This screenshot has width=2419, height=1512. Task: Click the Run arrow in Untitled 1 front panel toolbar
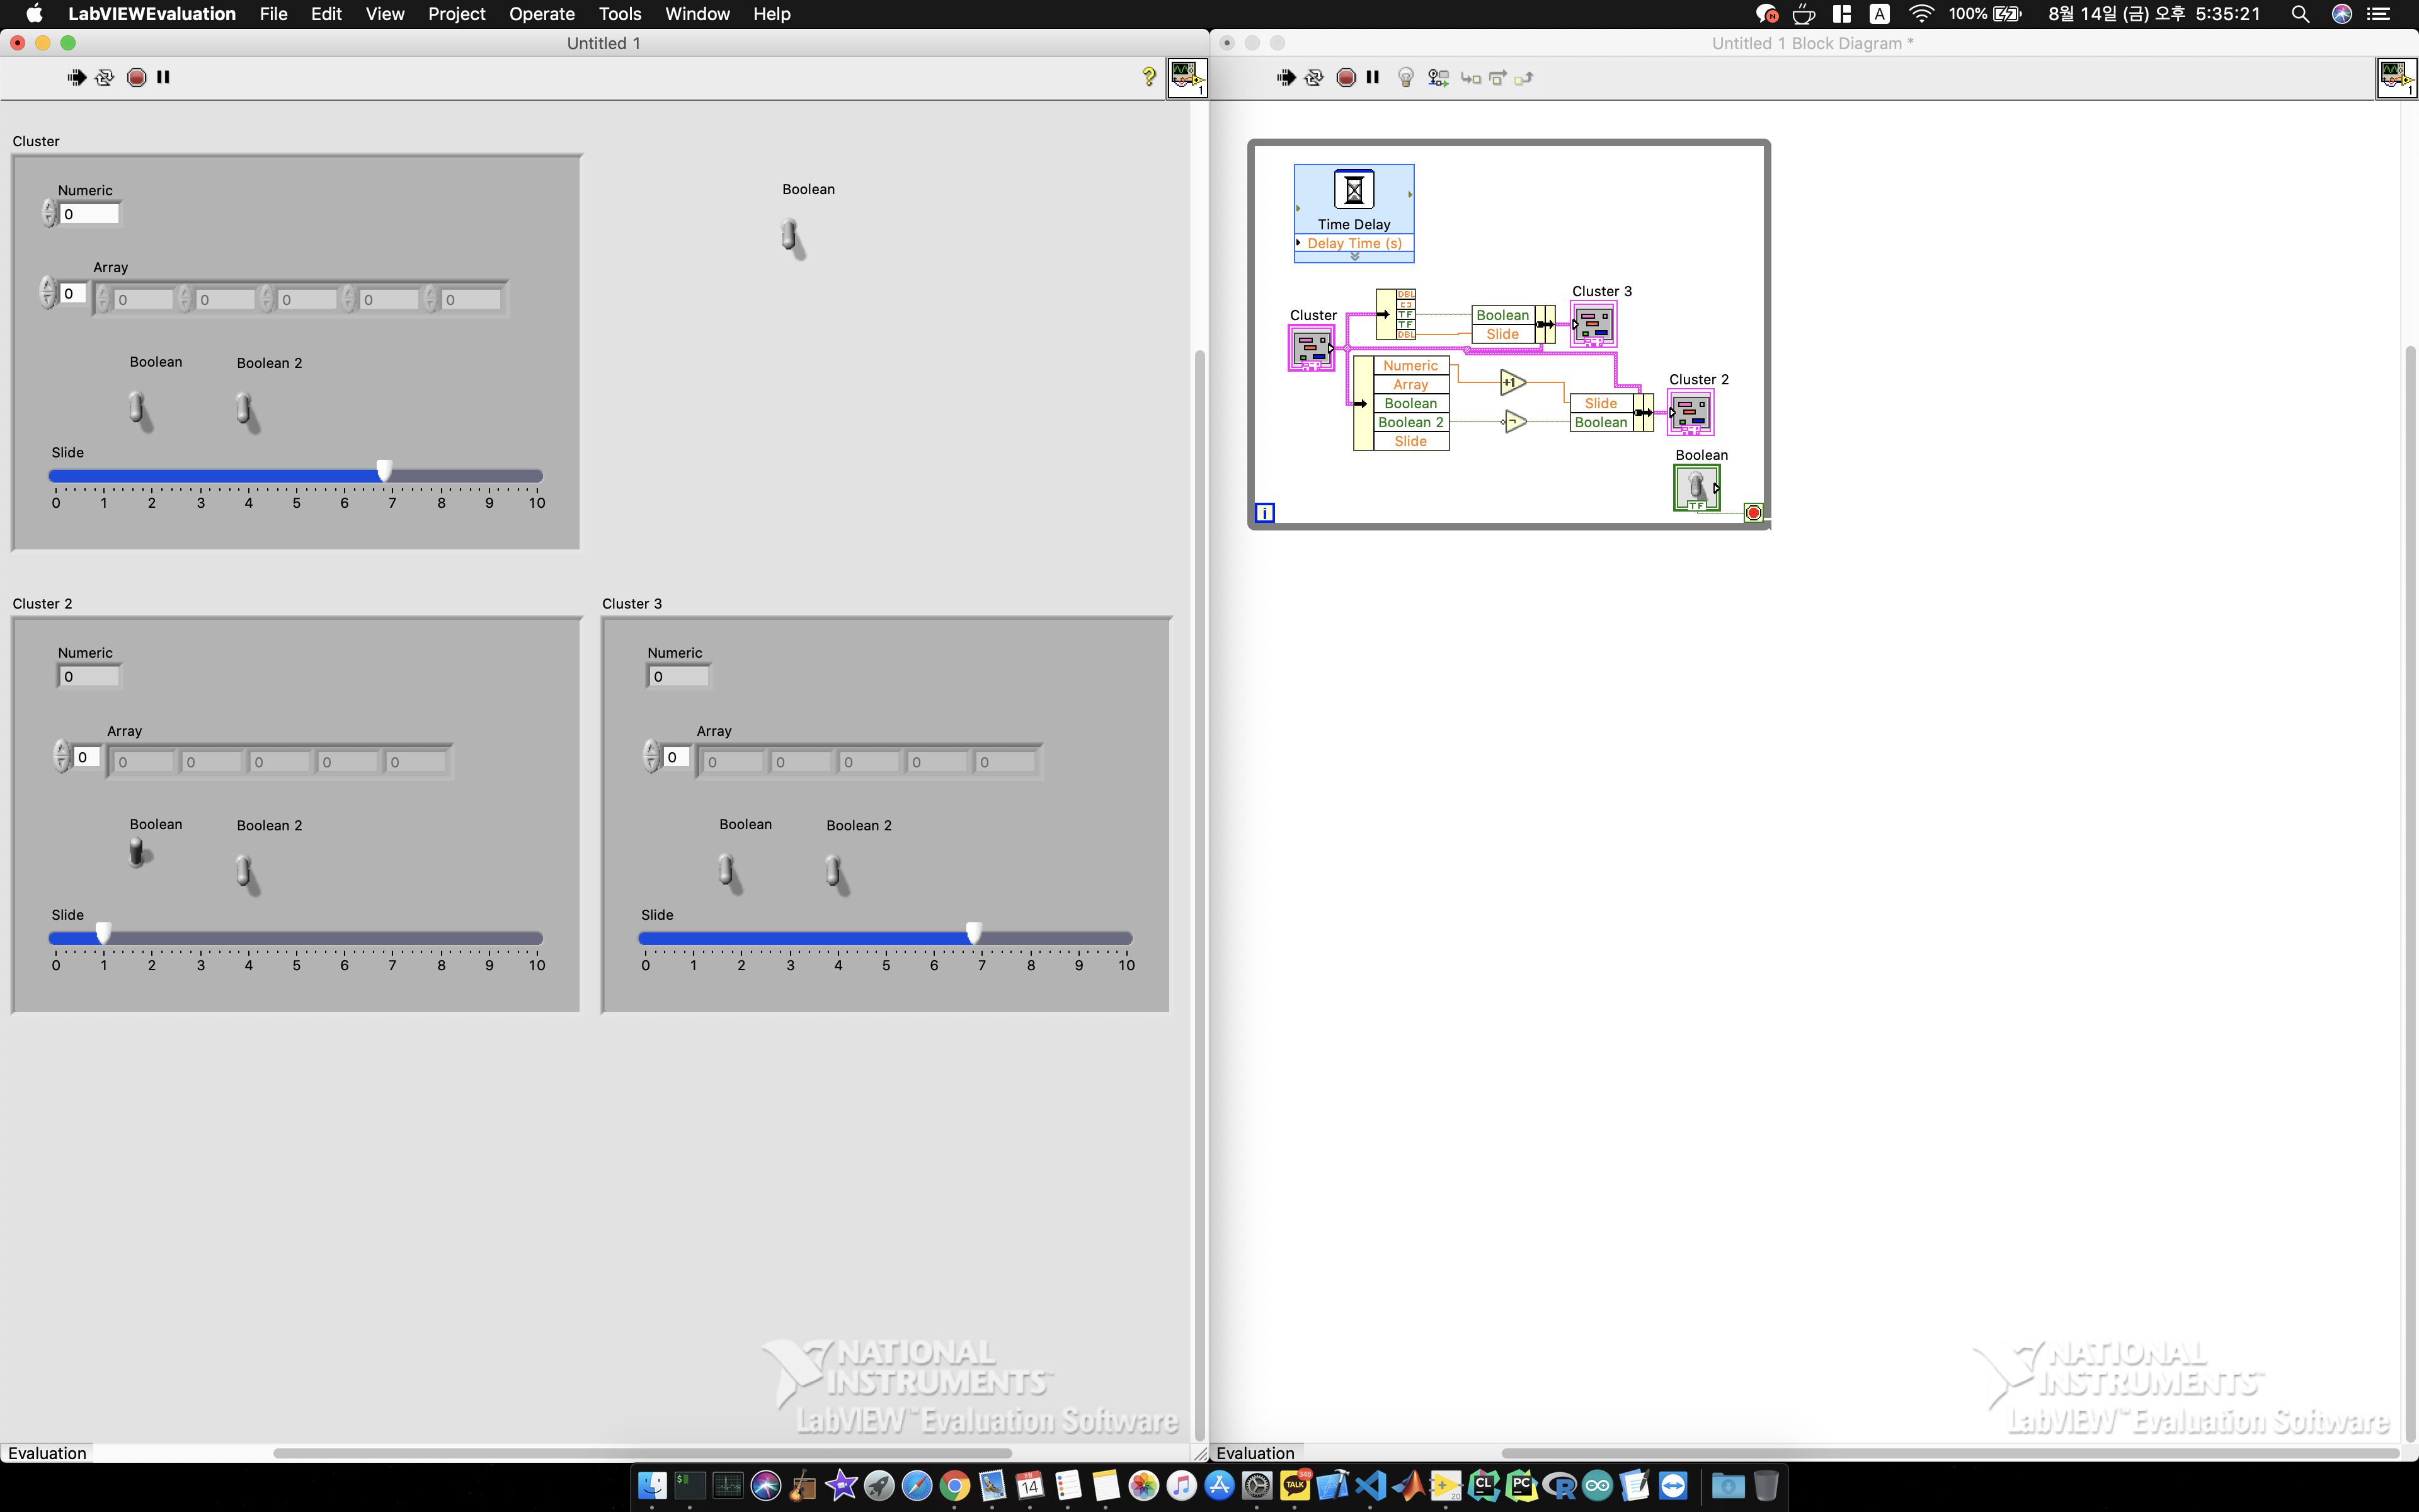tap(77, 77)
